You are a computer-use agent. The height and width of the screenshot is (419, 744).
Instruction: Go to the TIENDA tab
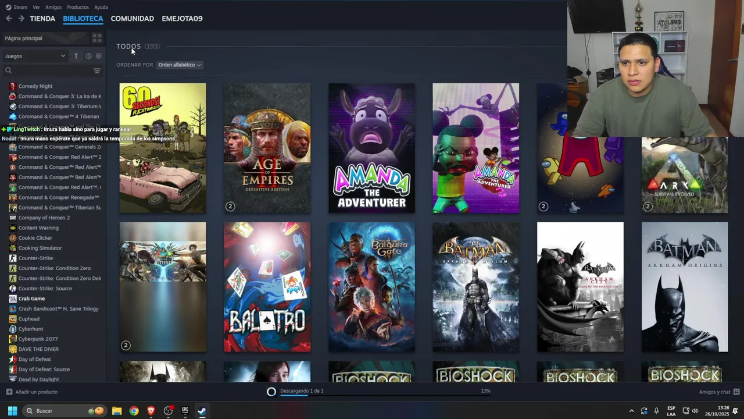42,19
